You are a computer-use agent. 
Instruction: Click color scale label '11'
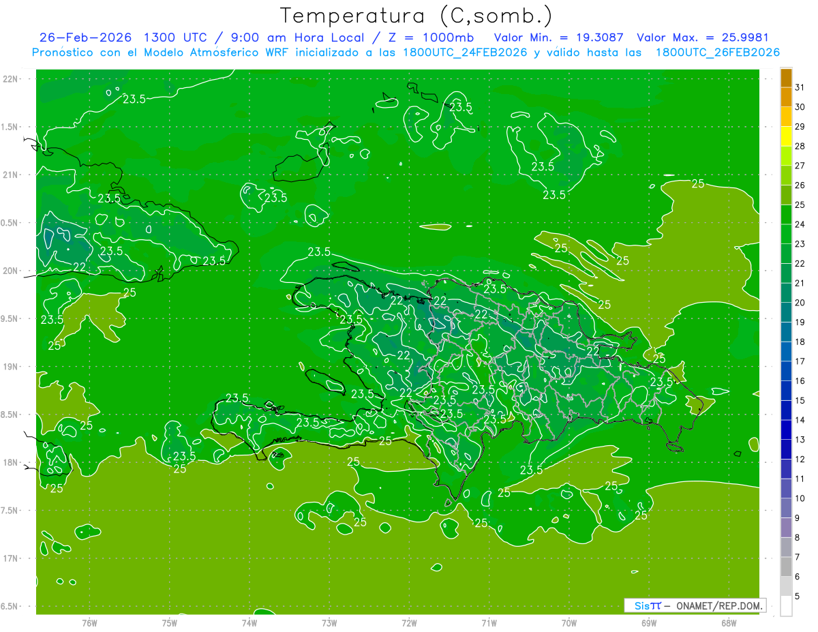pyautogui.click(x=800, y=479)
